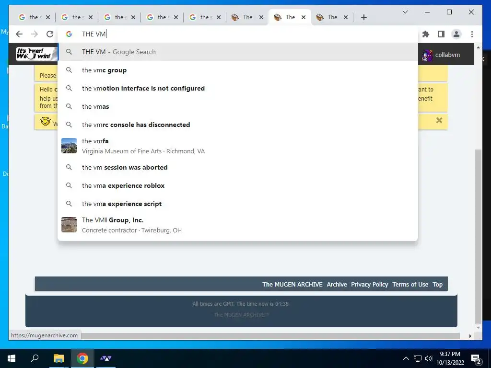Click The VMI Group concrete contractor thumbnail

pos(69,225)
